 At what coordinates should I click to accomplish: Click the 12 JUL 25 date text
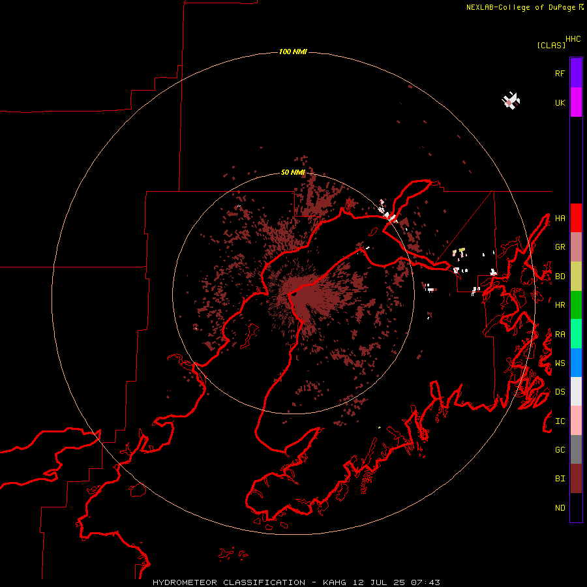(x=379, y=582)
